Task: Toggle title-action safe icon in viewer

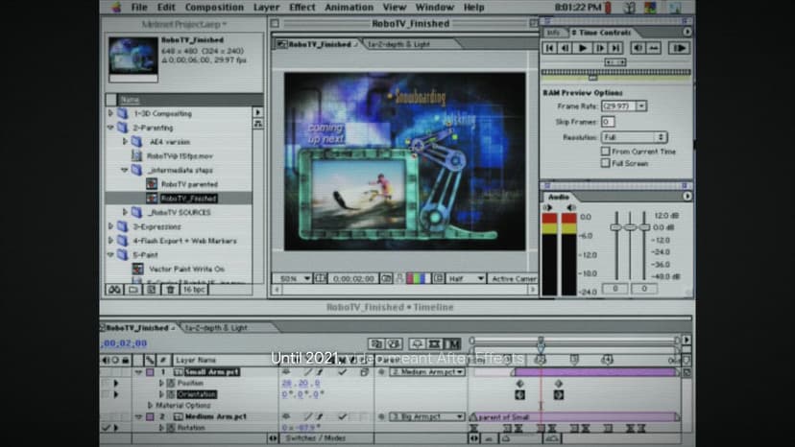Action: pos(320,278)
